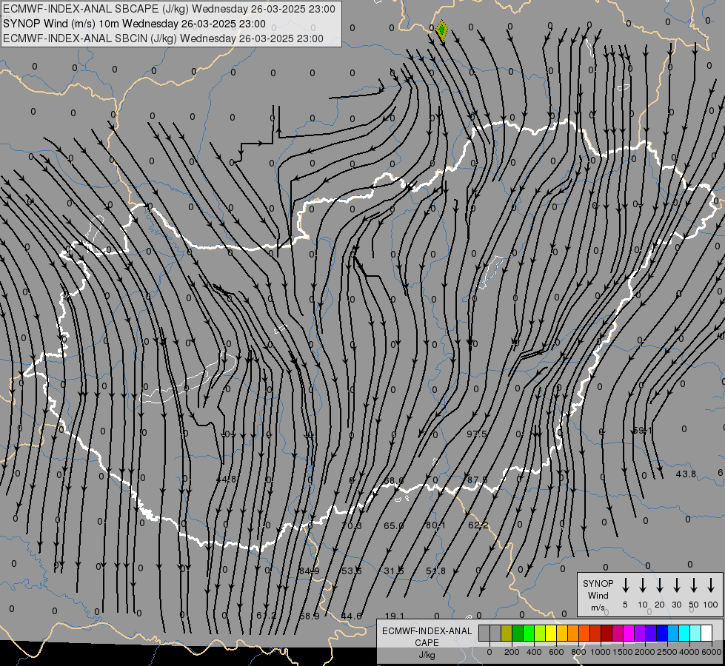Click the SYNOP Wind m/s legend label
This screenshot has width=725, height=666.
[x=598, y=595]
